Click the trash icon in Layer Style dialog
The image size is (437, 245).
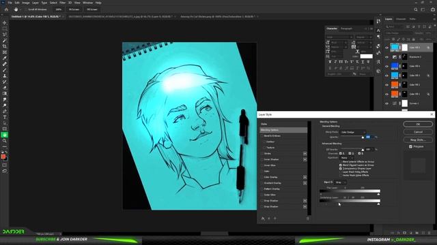308,218
